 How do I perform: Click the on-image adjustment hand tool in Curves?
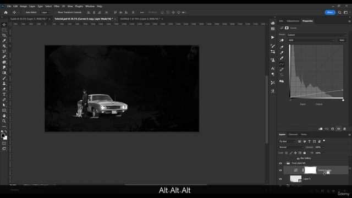(282, 40)
